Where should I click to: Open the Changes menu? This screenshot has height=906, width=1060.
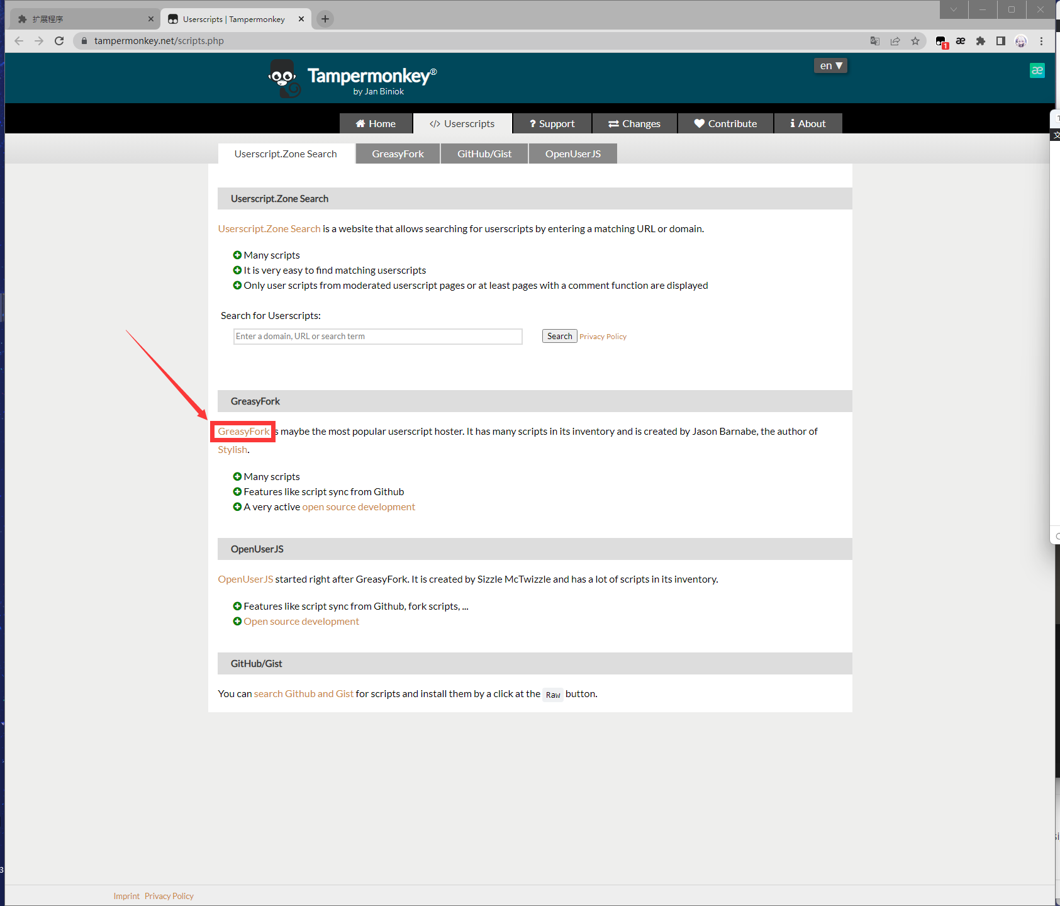pyautogui.click(x=635, y=123)
